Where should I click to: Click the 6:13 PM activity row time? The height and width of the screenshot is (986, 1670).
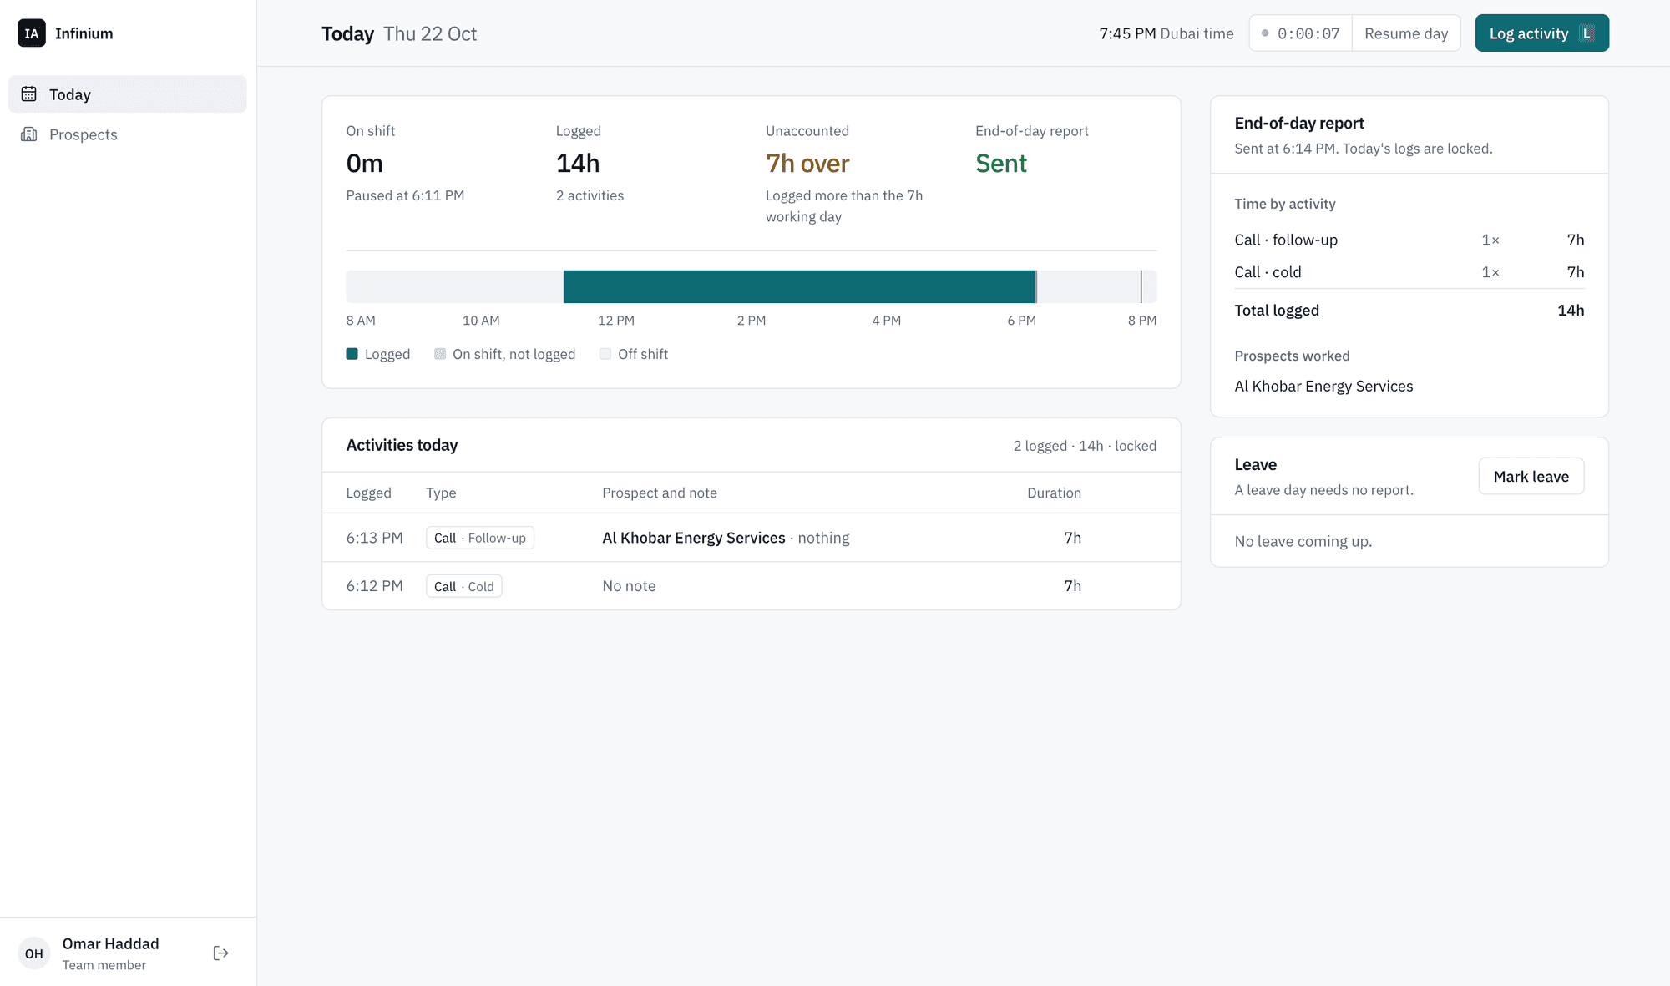click(375, 538)
